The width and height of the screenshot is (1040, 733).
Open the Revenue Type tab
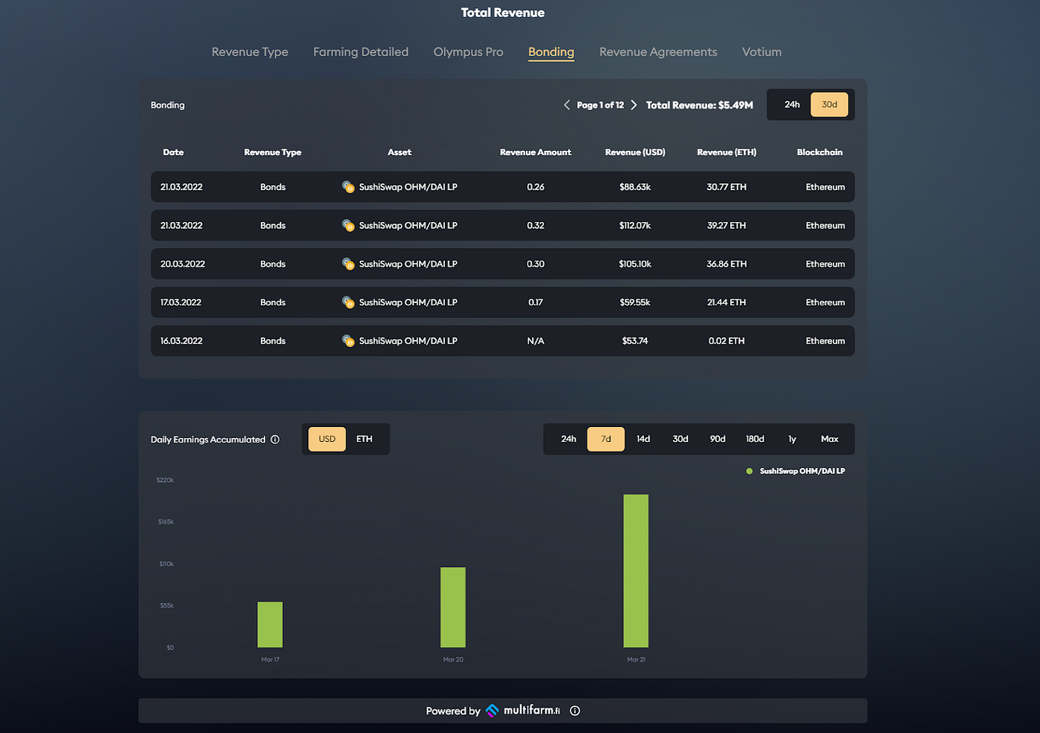coord(250,52)
